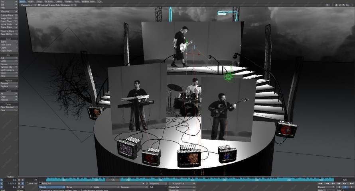Image resolution: width=355 pixels, height=191 pixels.
Task: Switch to the Modify tab
Action: coord(31,2)
